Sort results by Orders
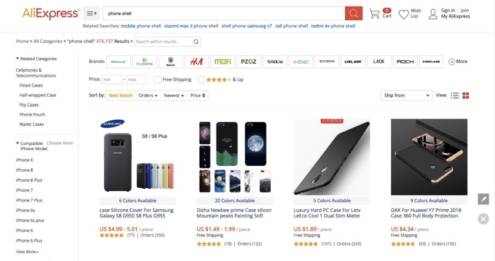This screenshot has height=261, width=495. pos(148,95)
